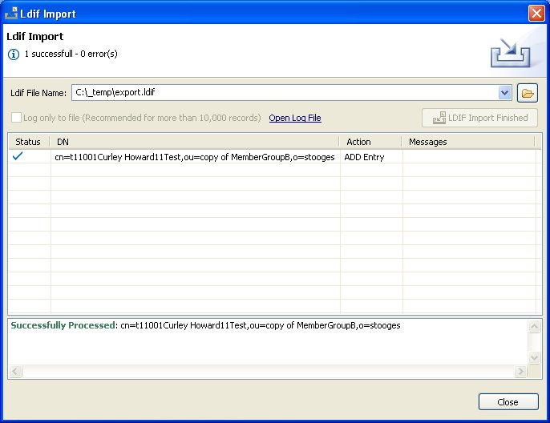The width and height of the screenshot is (550, 423).
Task: Click the blue info icon
Action: tap(14, 54)
